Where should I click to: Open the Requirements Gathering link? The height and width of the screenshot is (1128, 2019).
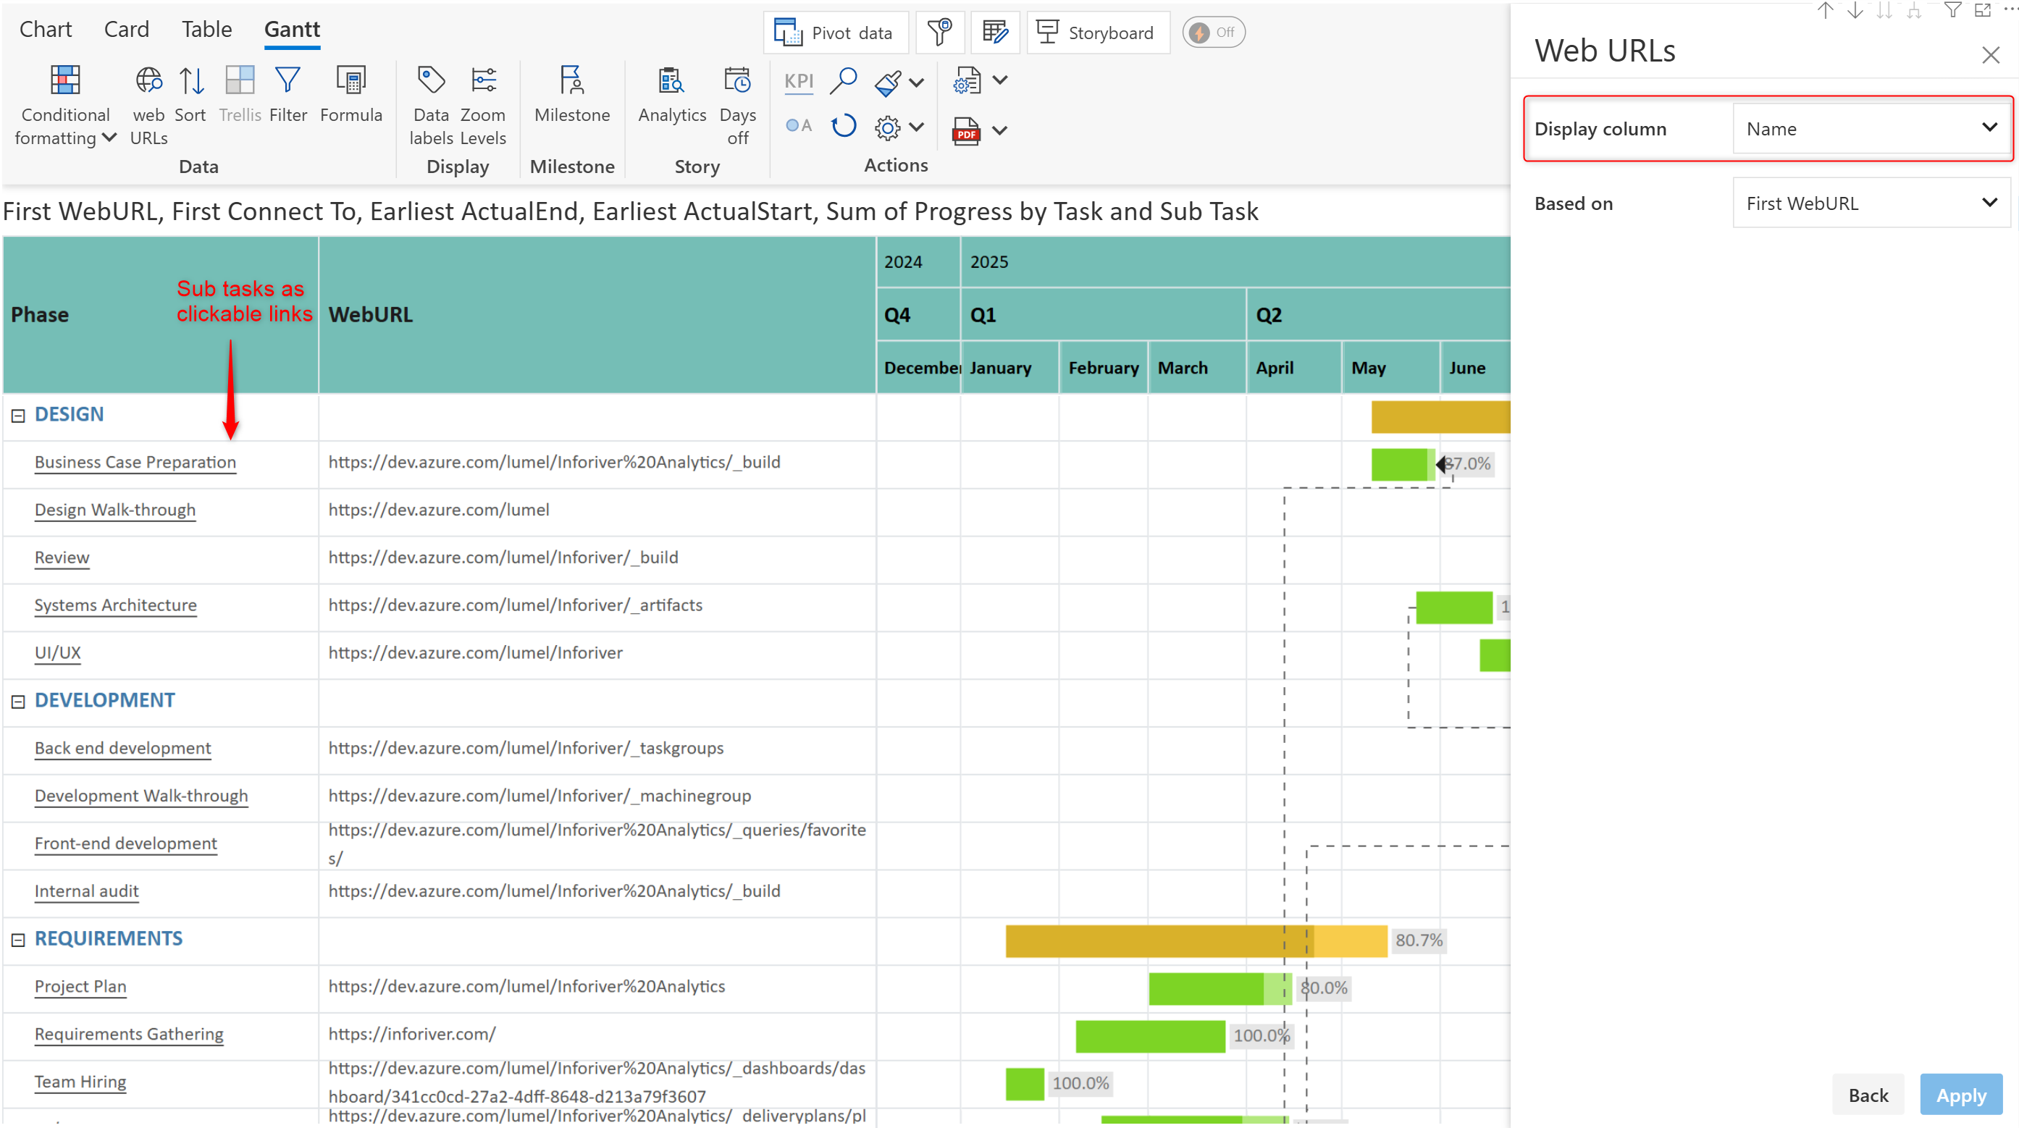[128, 1034]
